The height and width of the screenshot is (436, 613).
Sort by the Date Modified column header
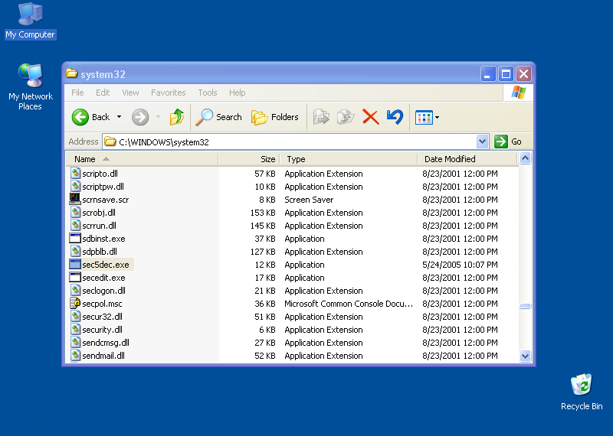[467, 159]
